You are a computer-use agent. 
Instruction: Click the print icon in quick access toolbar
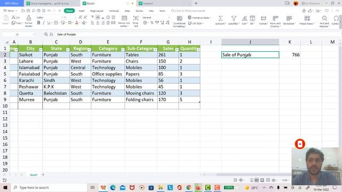(x=38, y=11)
